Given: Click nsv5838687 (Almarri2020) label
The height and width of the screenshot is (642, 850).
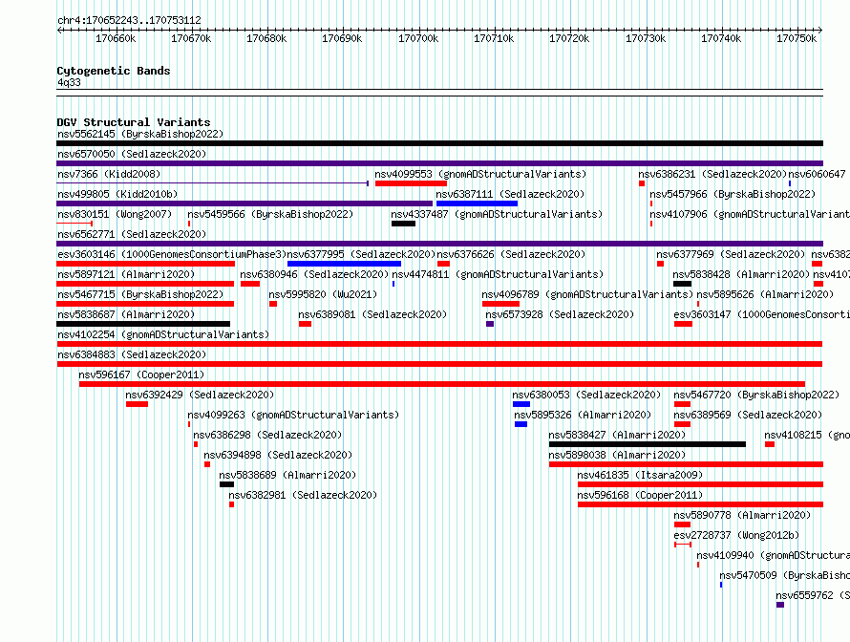Looking at the screenshot, I should (x=126, y=314).
